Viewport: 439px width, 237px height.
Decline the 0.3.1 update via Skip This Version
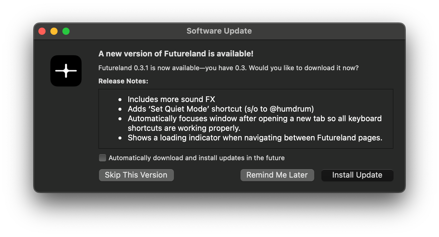(x=136, y=175)
